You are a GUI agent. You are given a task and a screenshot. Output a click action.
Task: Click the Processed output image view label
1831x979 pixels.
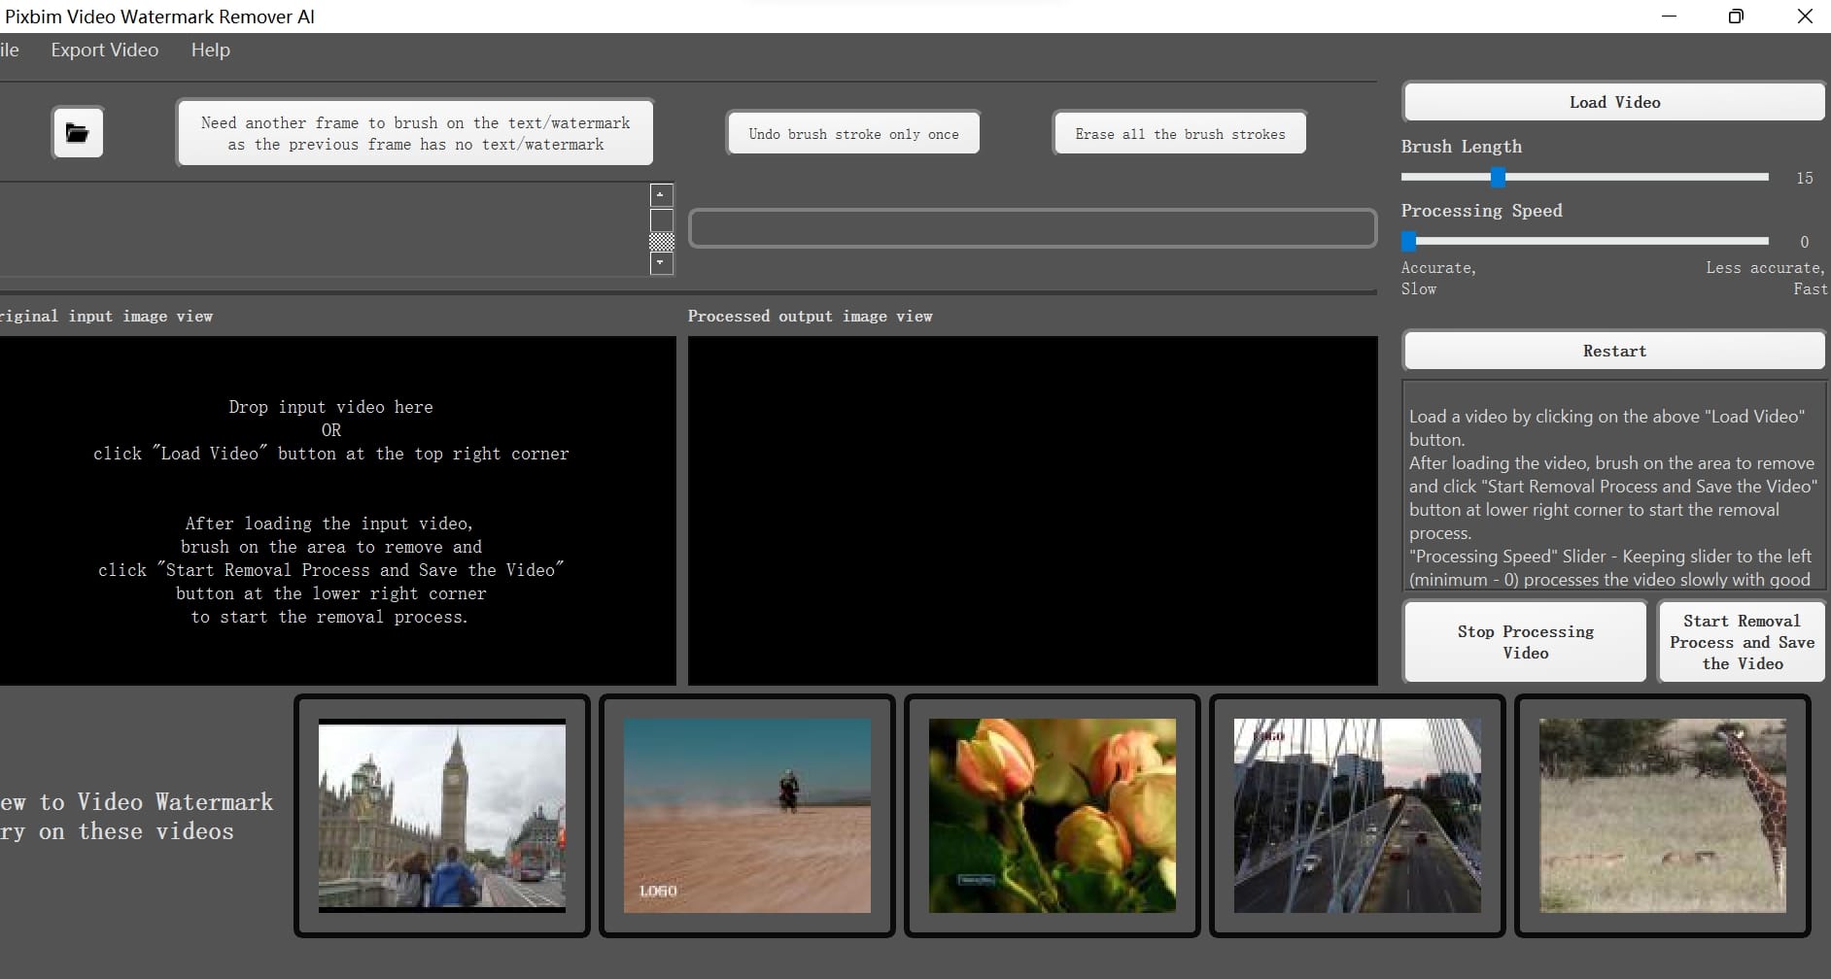[810, 316]
